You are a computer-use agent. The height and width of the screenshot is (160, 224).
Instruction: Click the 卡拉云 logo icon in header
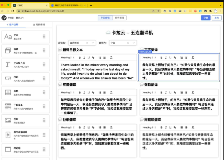point(4,18)
